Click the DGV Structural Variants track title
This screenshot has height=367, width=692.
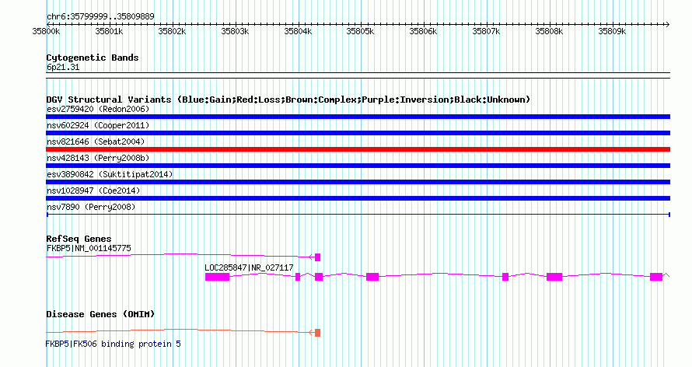point(288,100)
